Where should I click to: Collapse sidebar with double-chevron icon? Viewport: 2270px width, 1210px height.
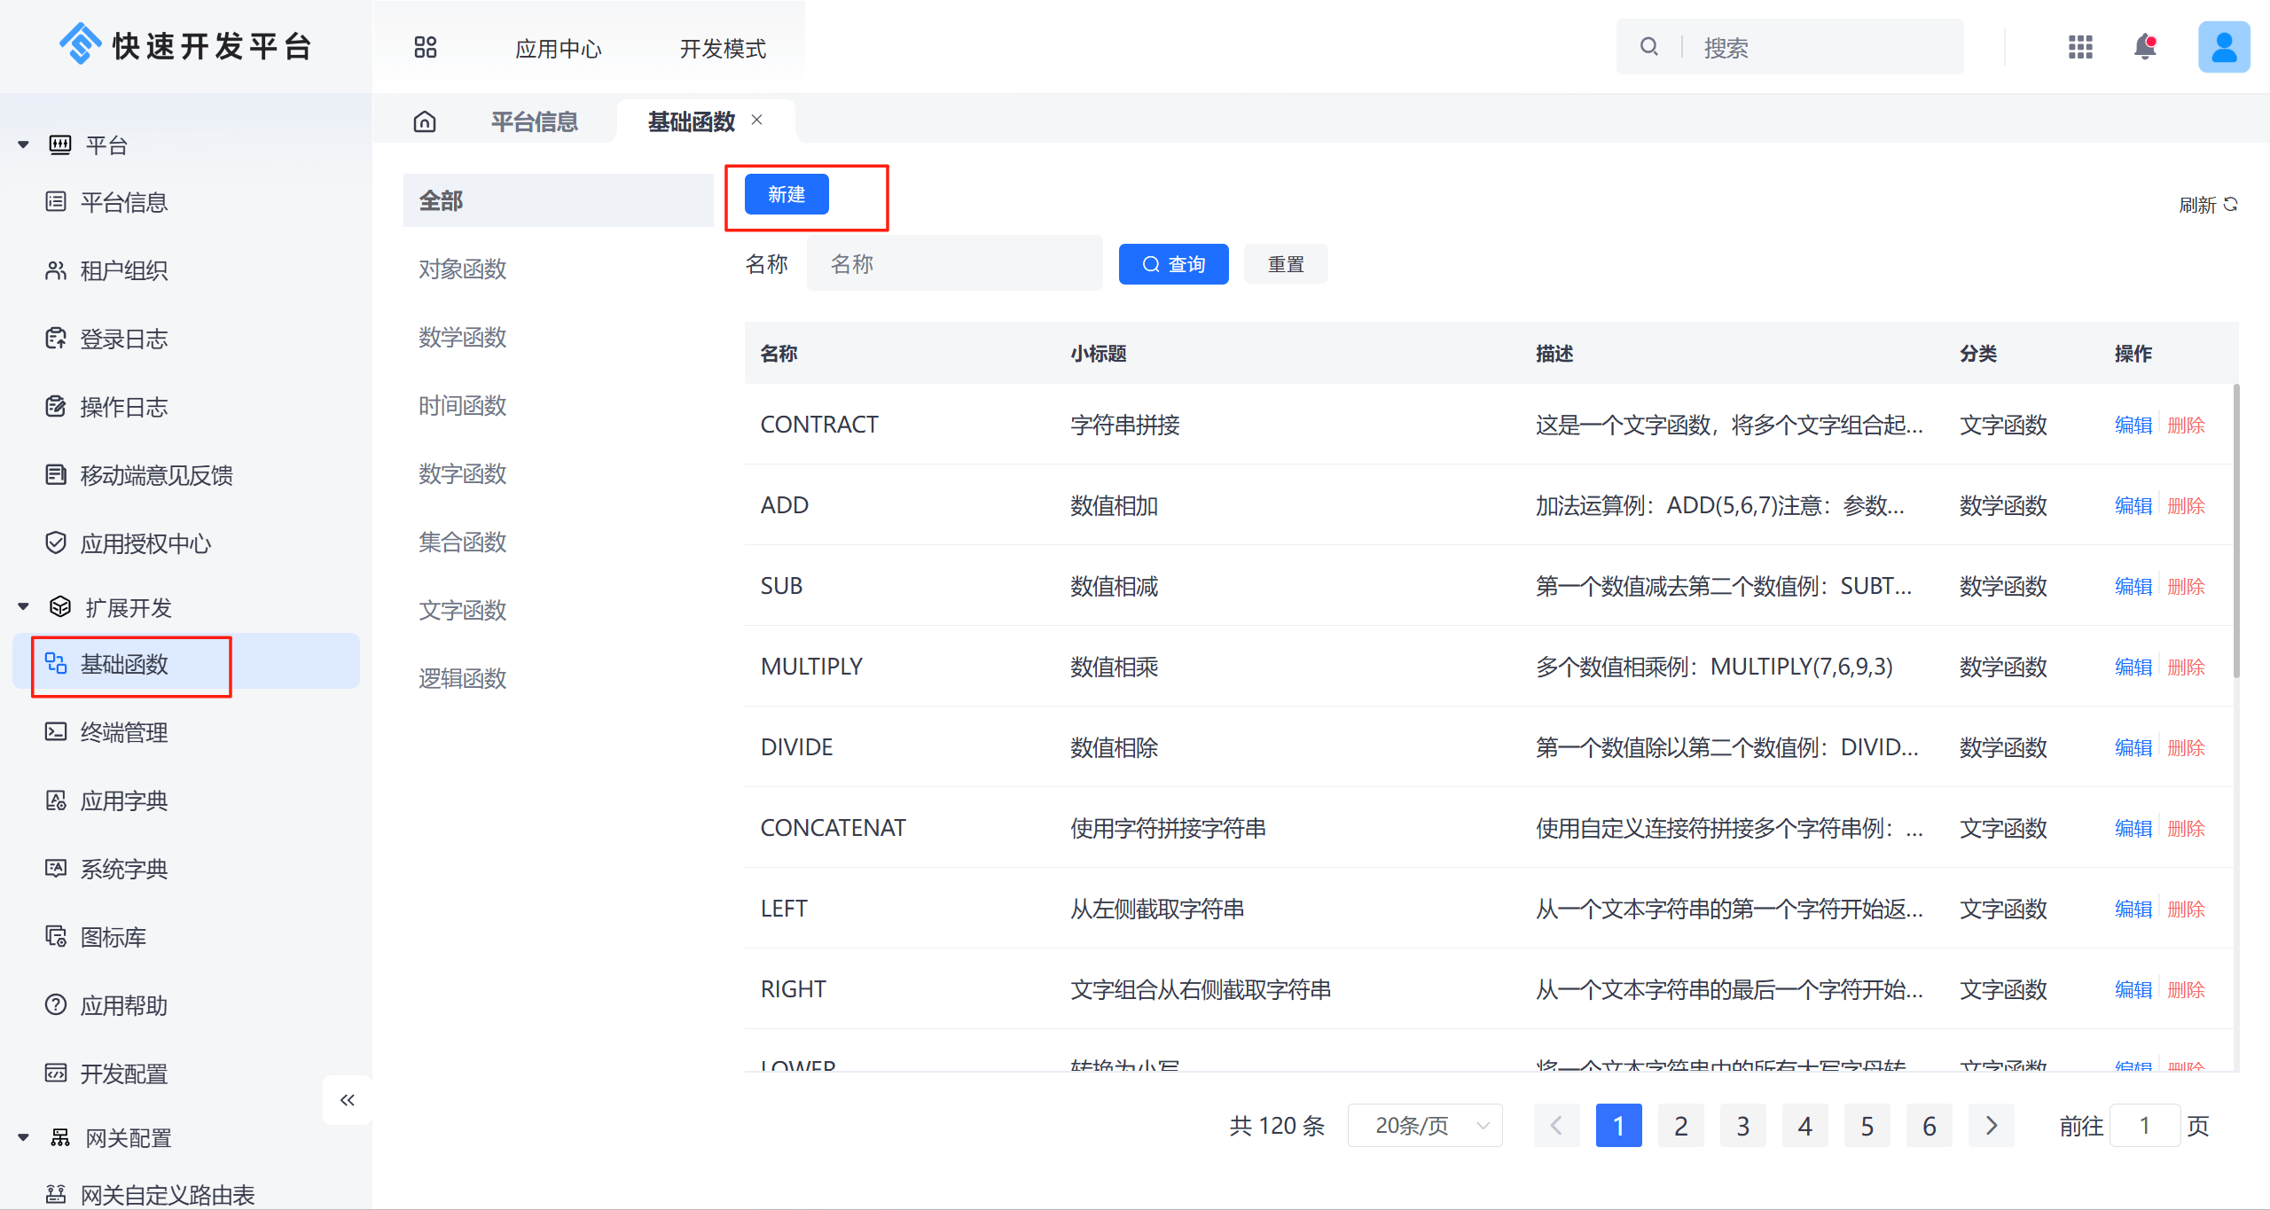[347, 1100]
